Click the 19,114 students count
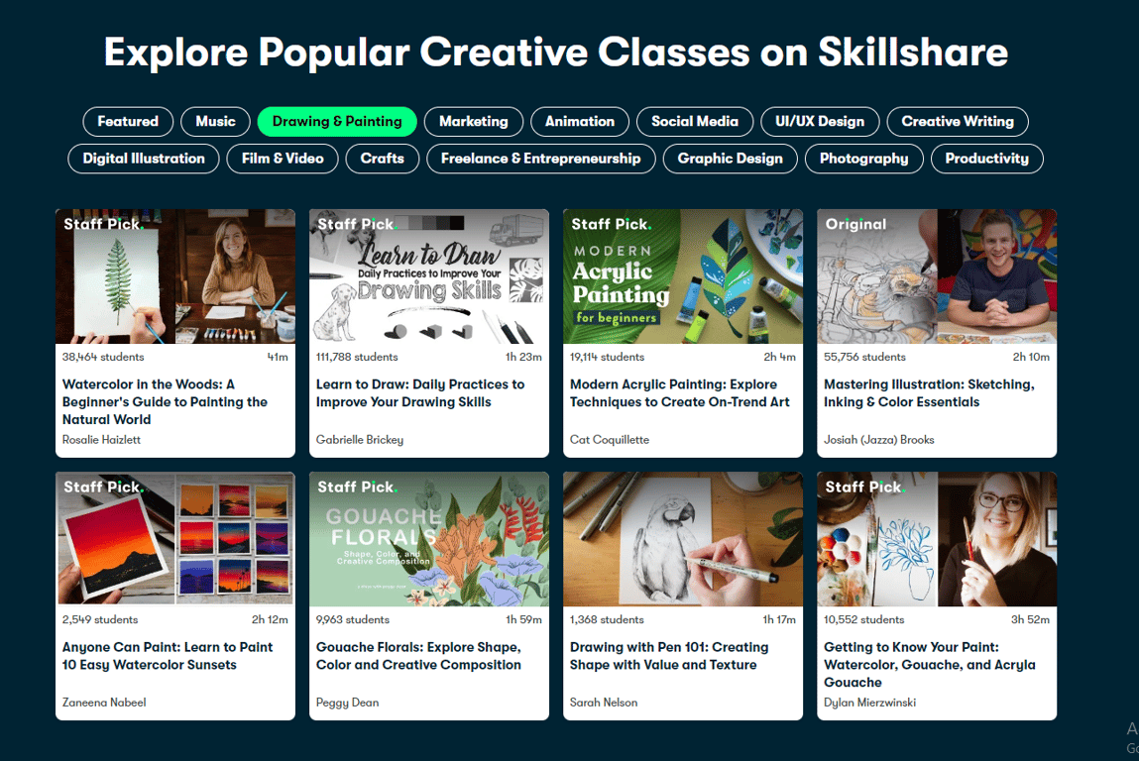 click(608, 357)
